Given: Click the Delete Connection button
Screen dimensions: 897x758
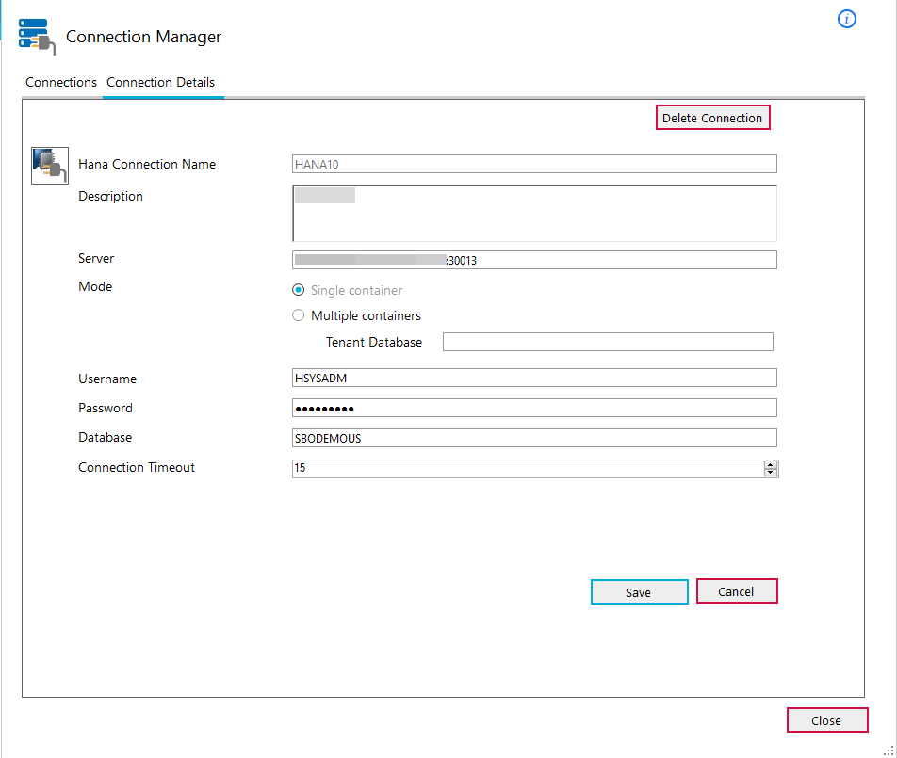Looking at the screenshot, I should [x=712, y=118].
